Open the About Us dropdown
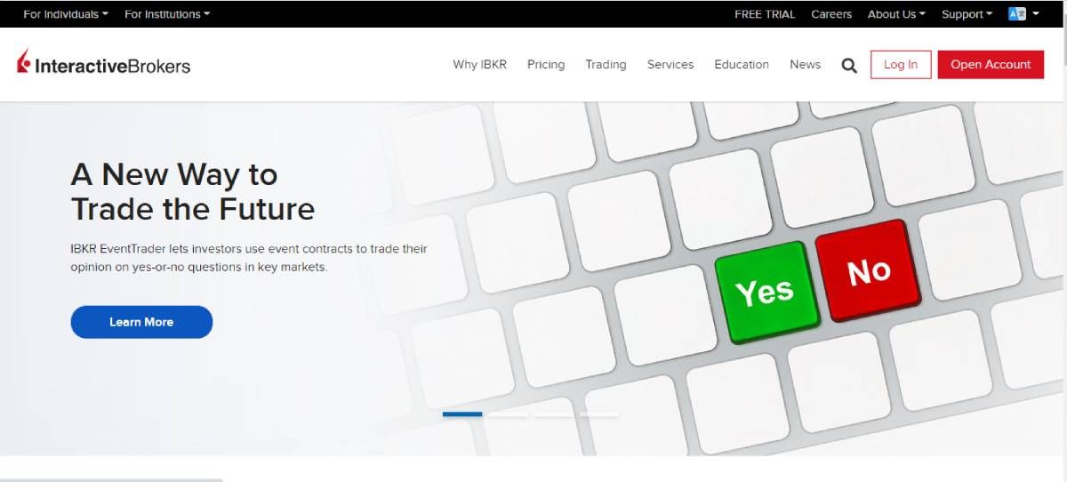Viewport: 1067px width, 482px height. 896,14
